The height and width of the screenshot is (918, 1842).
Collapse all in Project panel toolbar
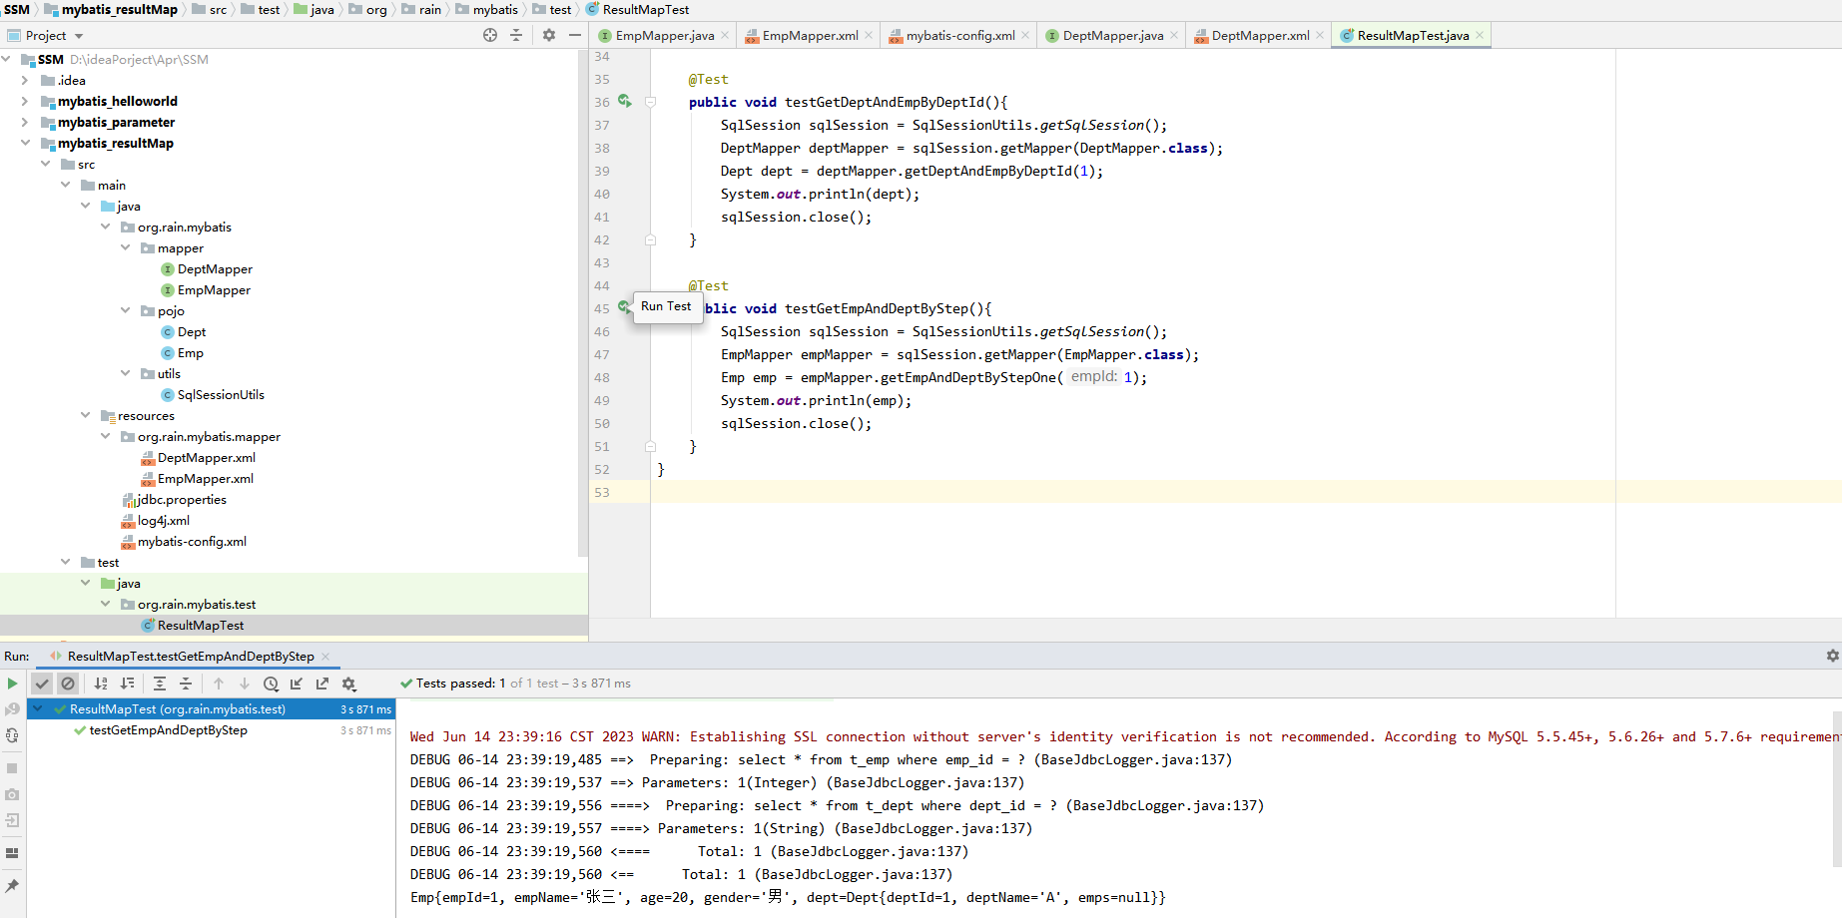coord(516,35)
